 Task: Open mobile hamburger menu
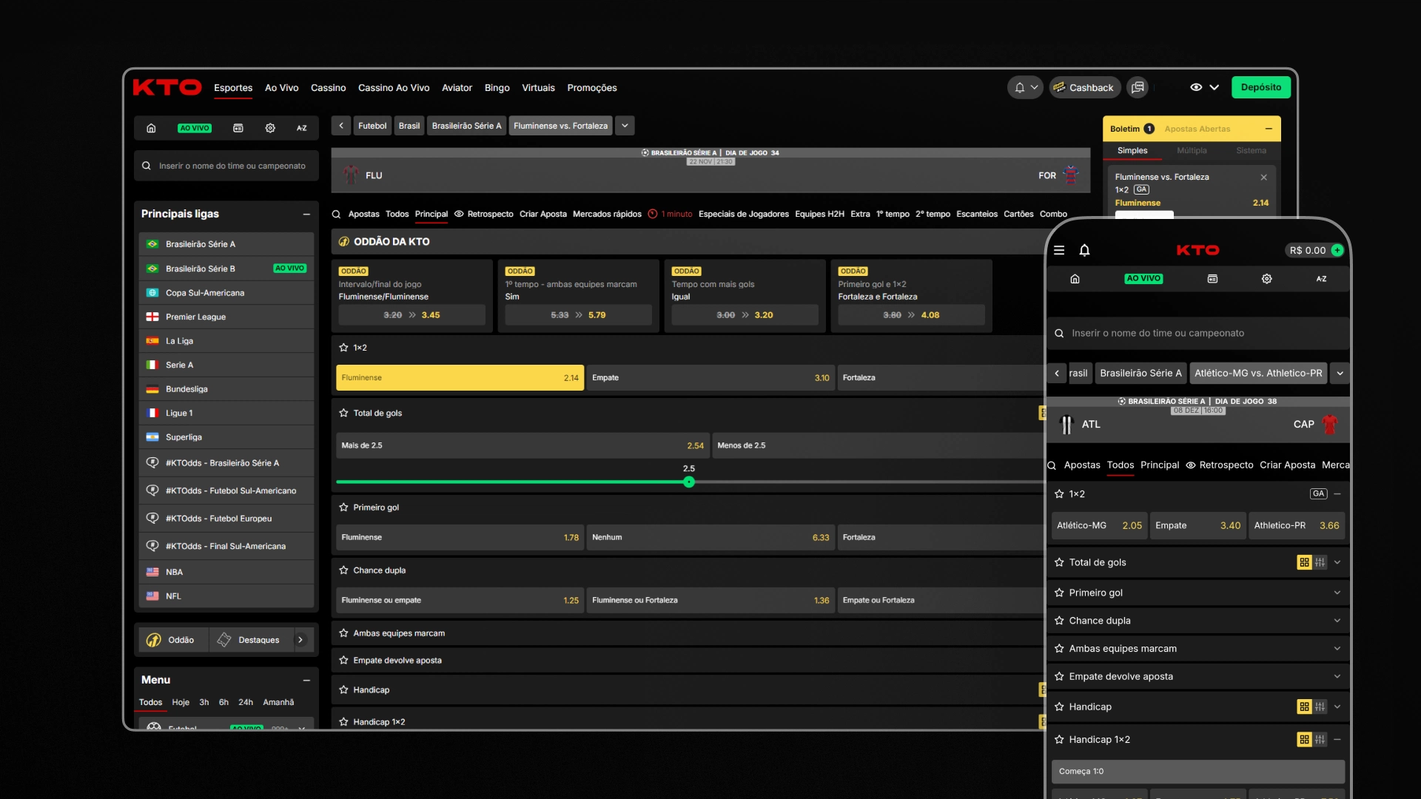[1059, 250]
